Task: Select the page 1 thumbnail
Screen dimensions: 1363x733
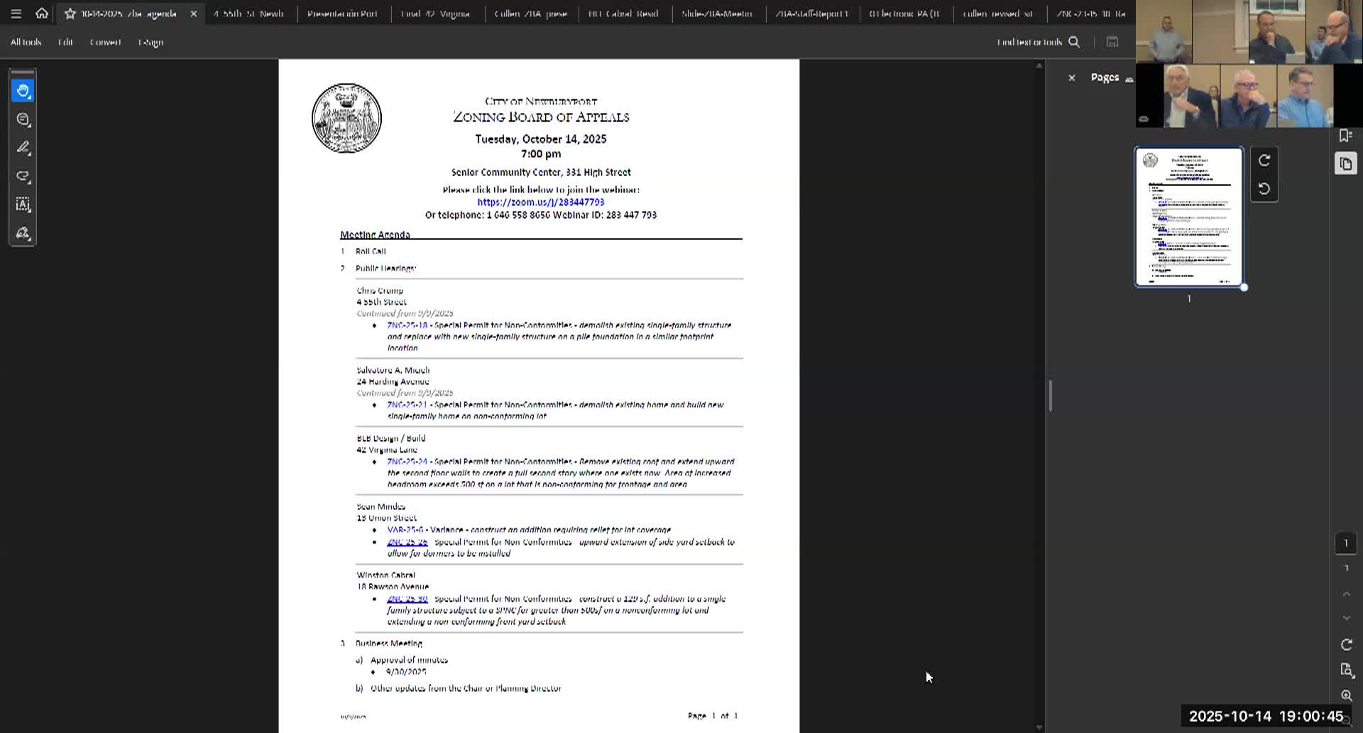Action: pos(1188,217)
